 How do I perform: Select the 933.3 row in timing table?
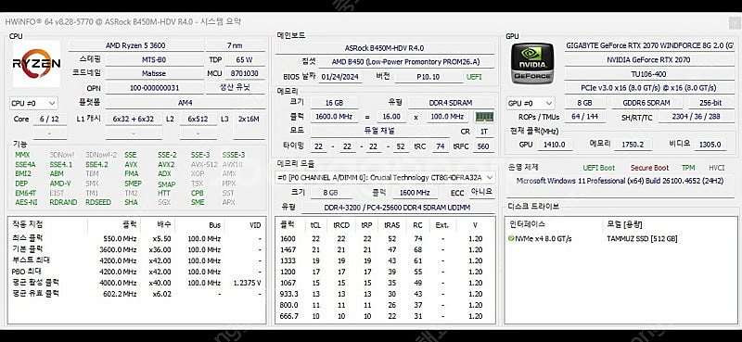pyautogui.click(x=385, y=294)
